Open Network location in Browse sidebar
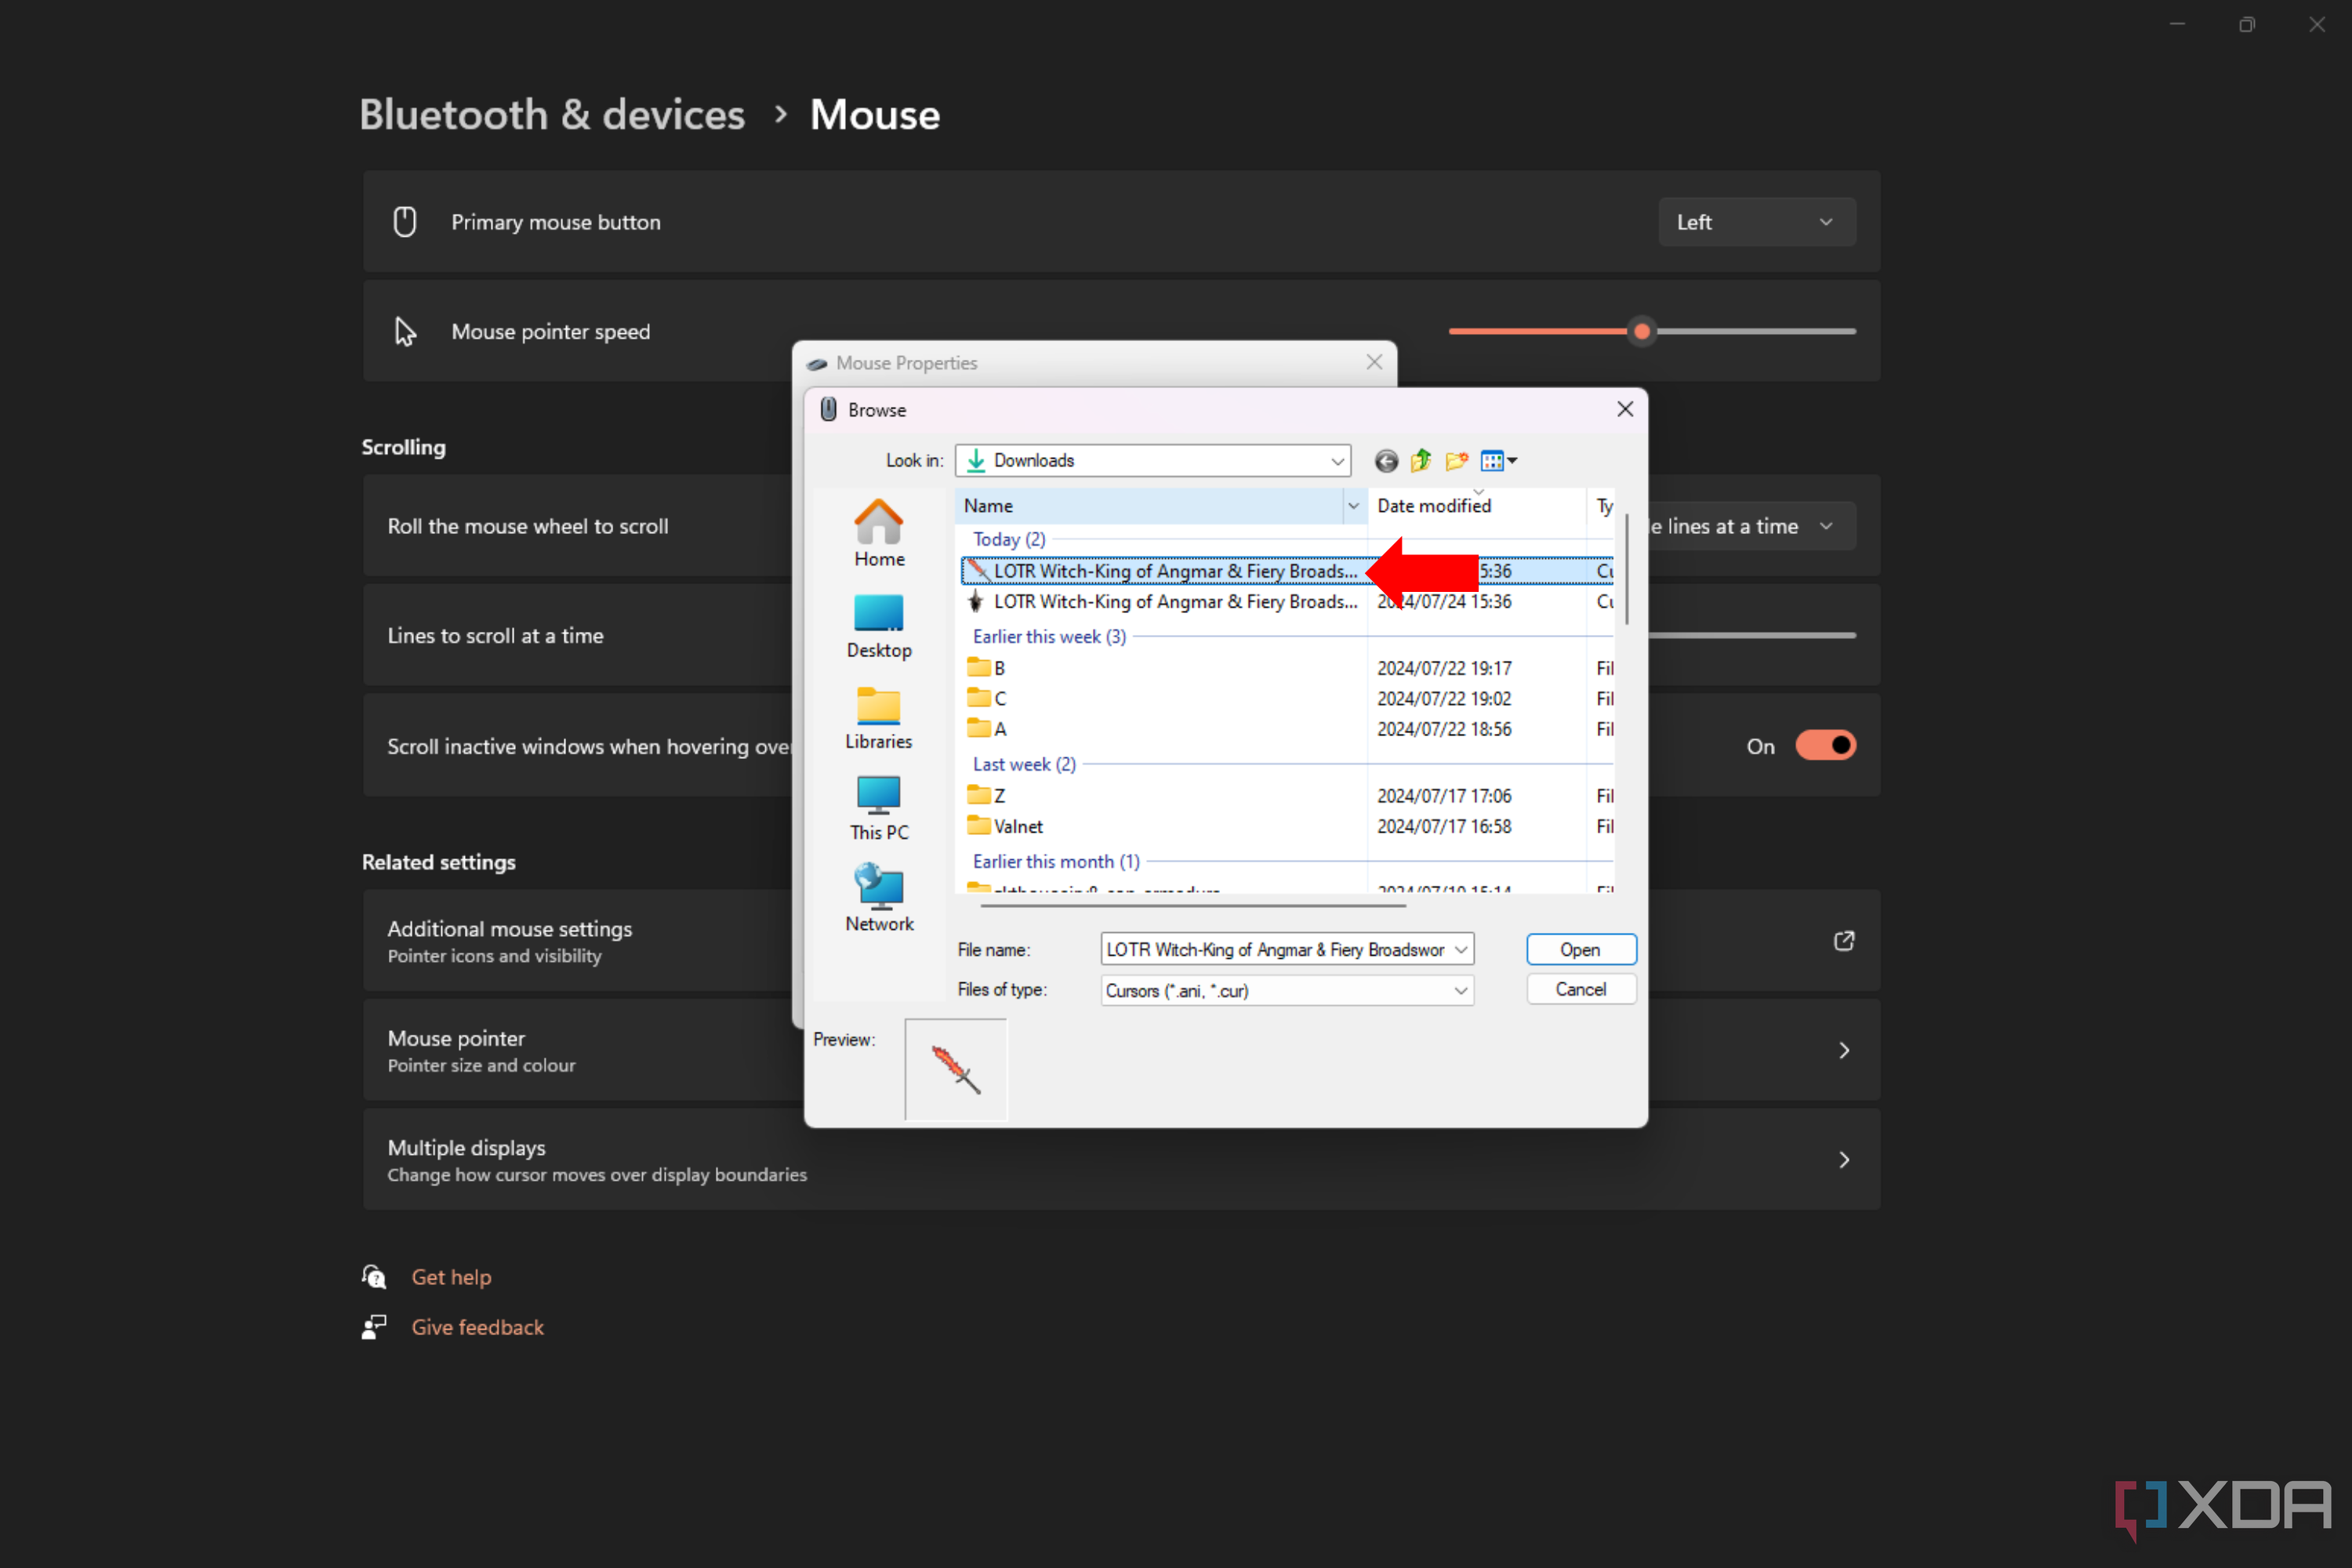This screenshot has height=1568, width=2352. pos(879,899)
